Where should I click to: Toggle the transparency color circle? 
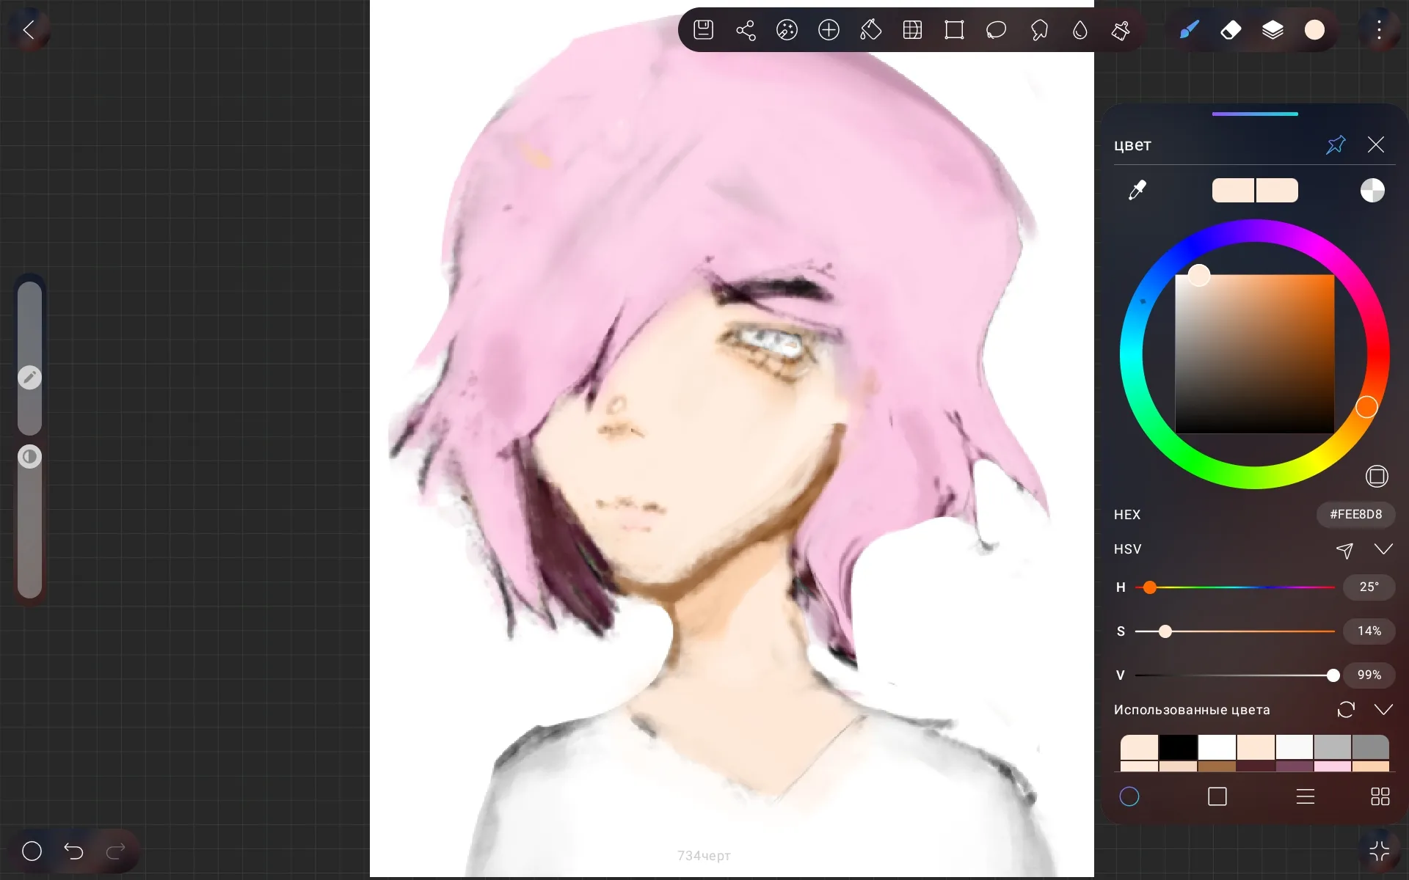(1372, 191)
